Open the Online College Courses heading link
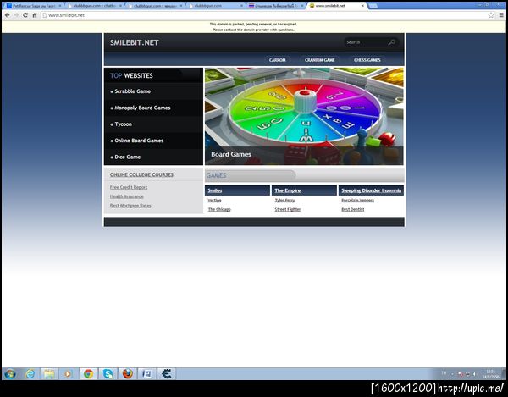The width and height of the screenshot is (508, 397). [x=141, y=174]
